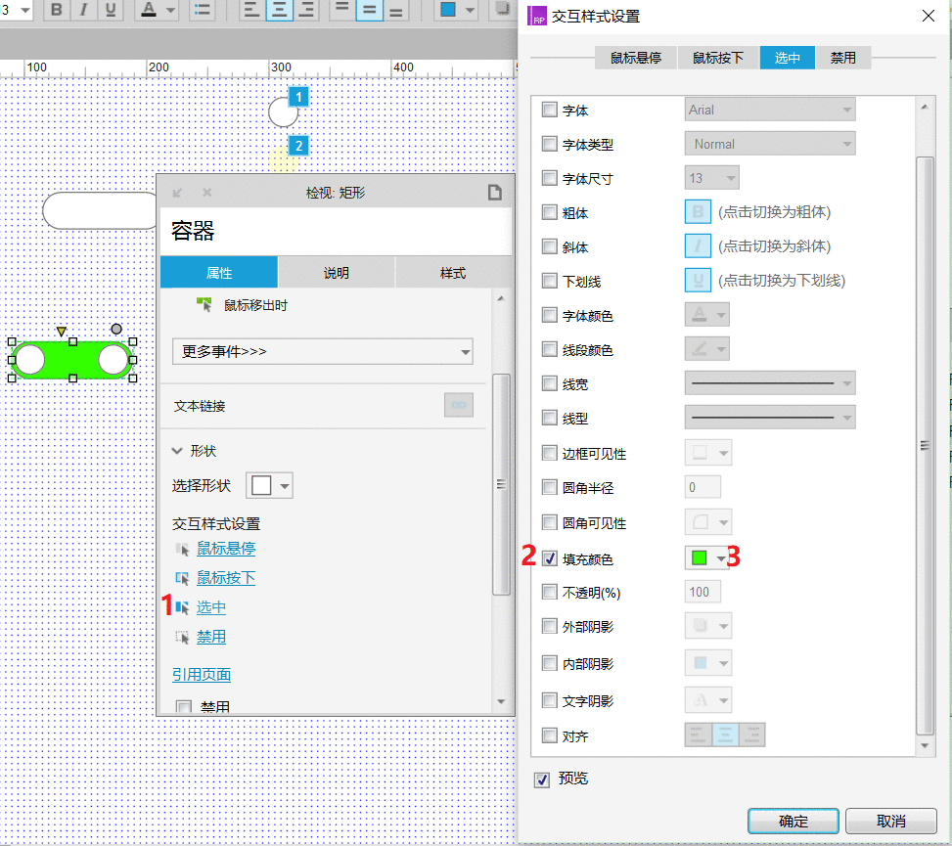Click the inspector panel pop-out arrow icon

point(177,193)
